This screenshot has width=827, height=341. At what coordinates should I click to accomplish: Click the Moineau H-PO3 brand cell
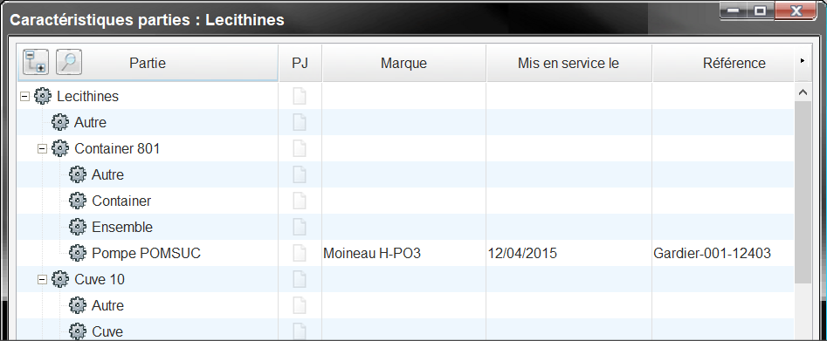tap(403, 254)
